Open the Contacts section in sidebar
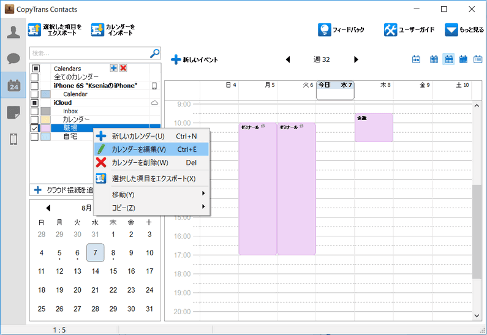Image resolution: width=487 pixels, height=335 pixels. [13, 32]
